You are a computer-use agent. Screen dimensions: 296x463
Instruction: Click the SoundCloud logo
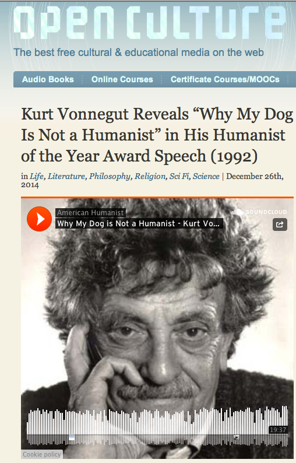(259, 212)
